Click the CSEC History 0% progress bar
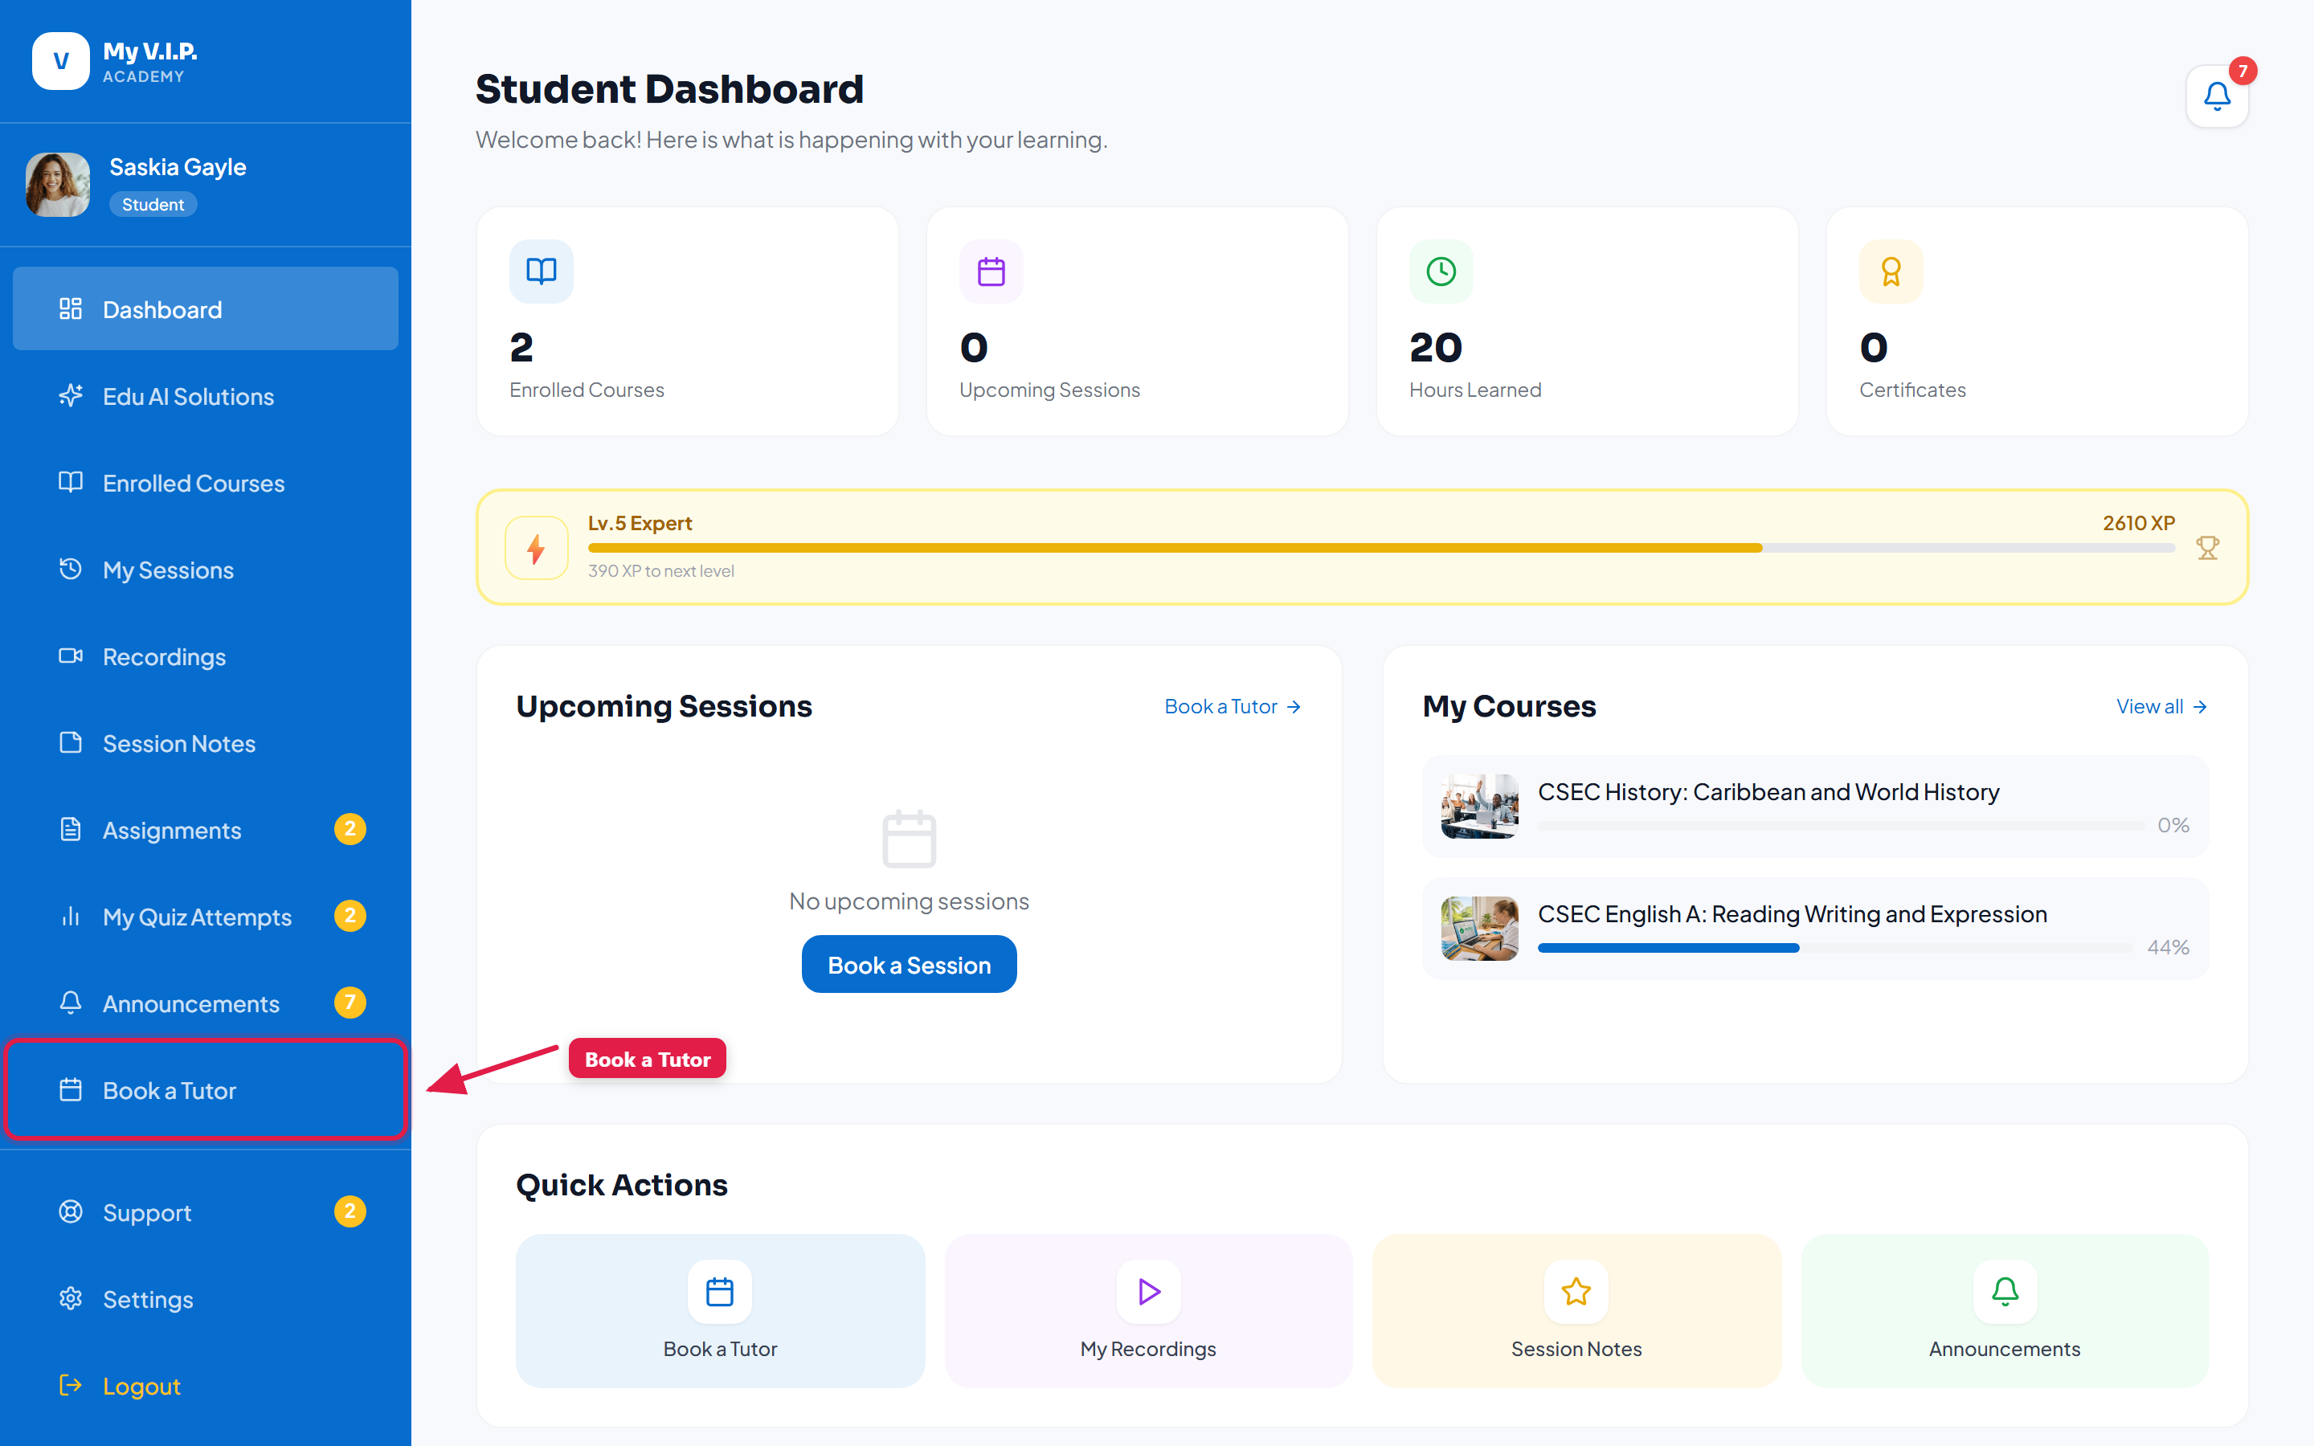Viewport: 2314px width, 1446px height. tap(1841, 825)
